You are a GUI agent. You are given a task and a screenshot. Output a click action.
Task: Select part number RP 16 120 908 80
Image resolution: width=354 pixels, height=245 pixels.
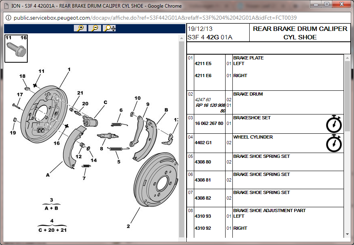[210, 108]
